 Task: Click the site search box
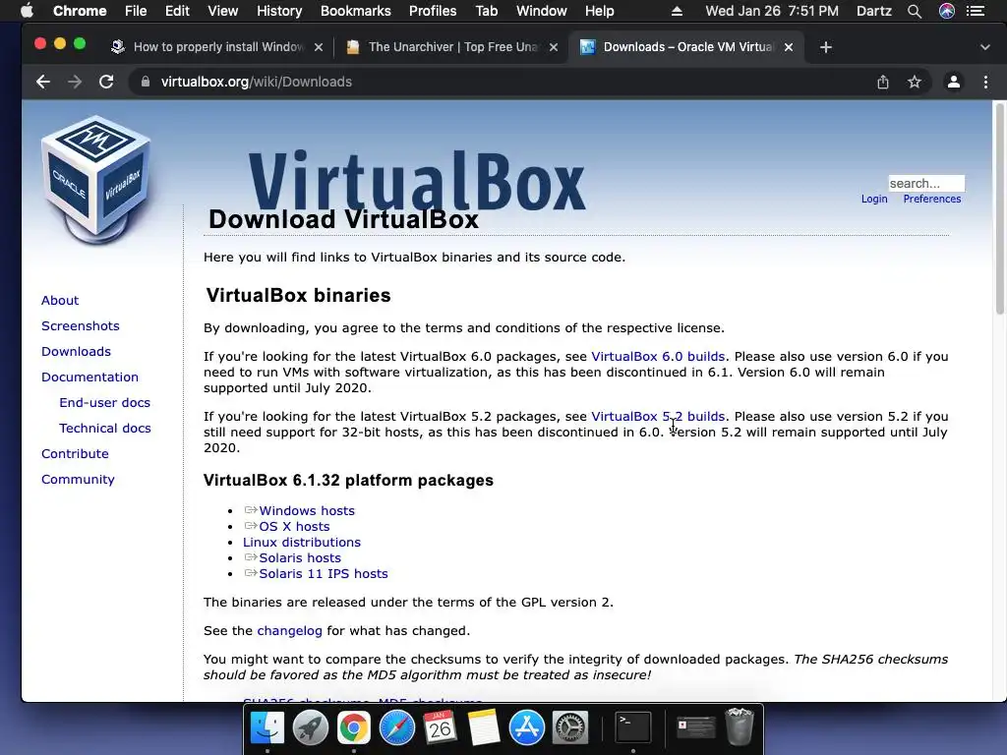point(926,183)
